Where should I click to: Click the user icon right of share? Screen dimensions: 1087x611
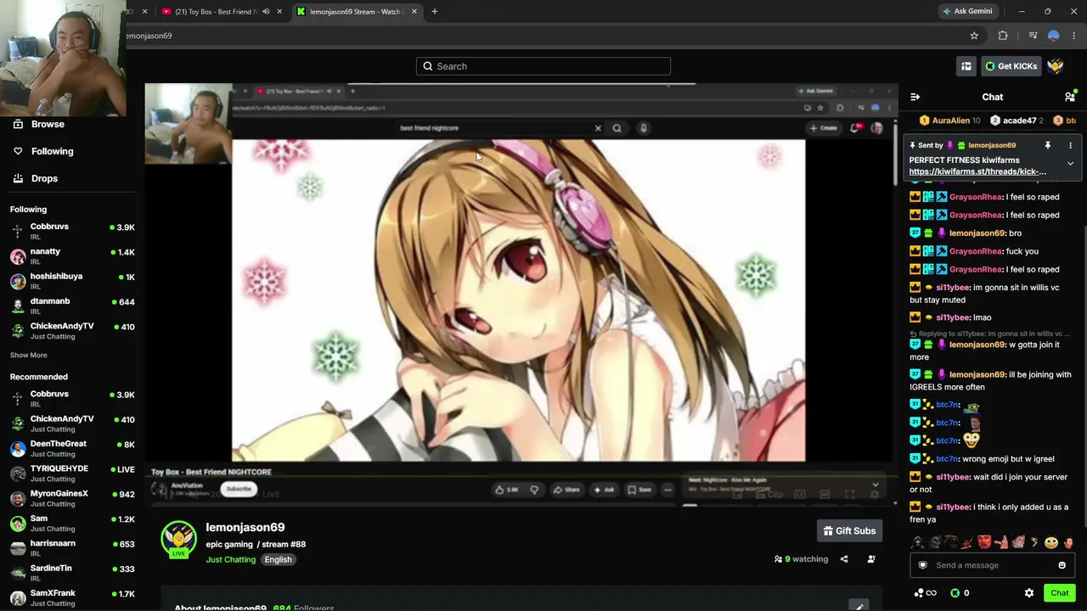tap(870, 559)
